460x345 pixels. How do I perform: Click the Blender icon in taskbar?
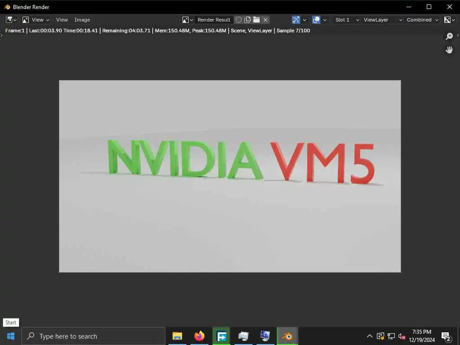point(287,336)
